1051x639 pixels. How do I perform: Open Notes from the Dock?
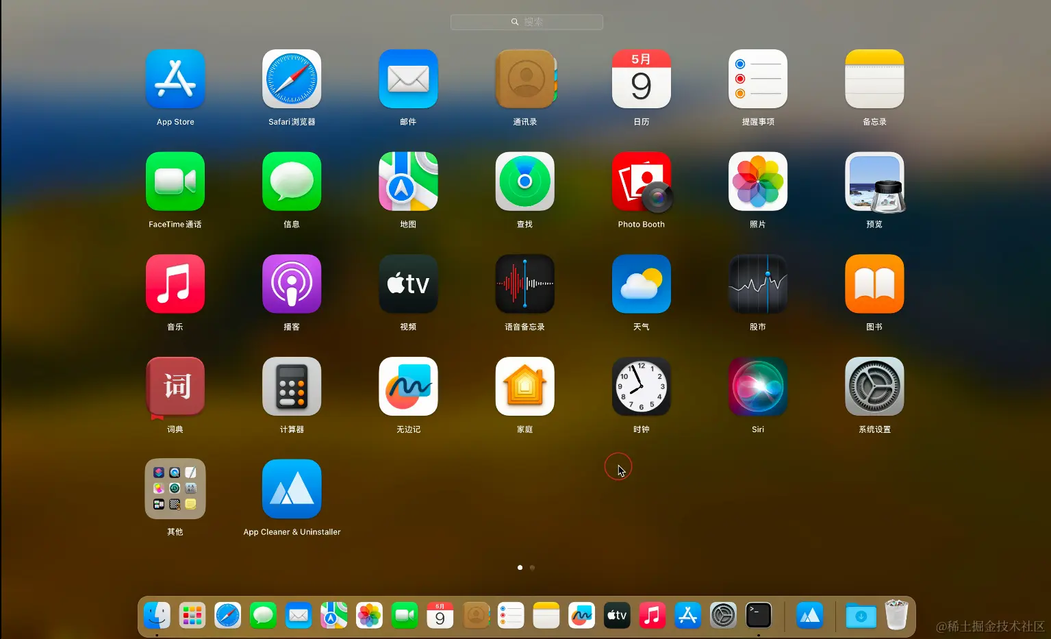tap(546, 616)
